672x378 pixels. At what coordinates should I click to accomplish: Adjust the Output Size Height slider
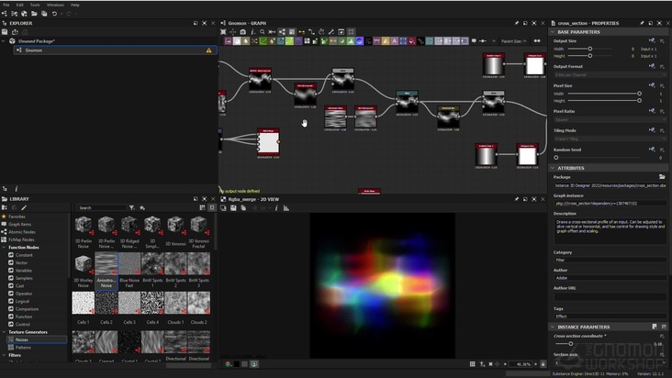tap(590, 56)
